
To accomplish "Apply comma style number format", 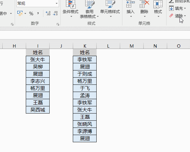I will tap(38, 13).
